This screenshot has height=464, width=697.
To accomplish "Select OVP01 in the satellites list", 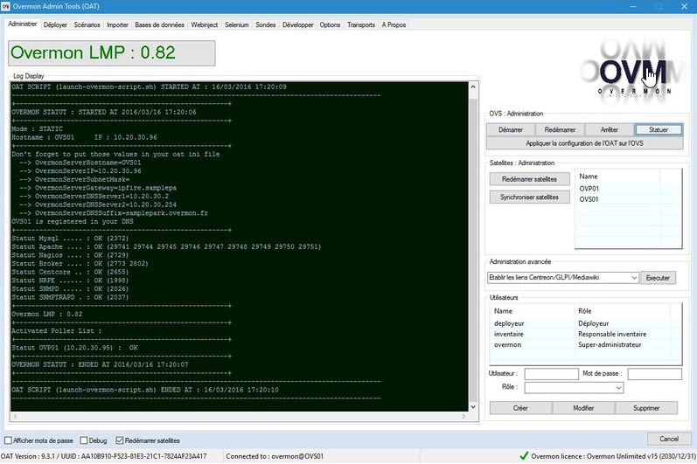I will (589, 188).
